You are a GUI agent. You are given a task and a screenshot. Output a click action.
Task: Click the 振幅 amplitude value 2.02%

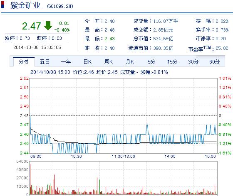222,21
